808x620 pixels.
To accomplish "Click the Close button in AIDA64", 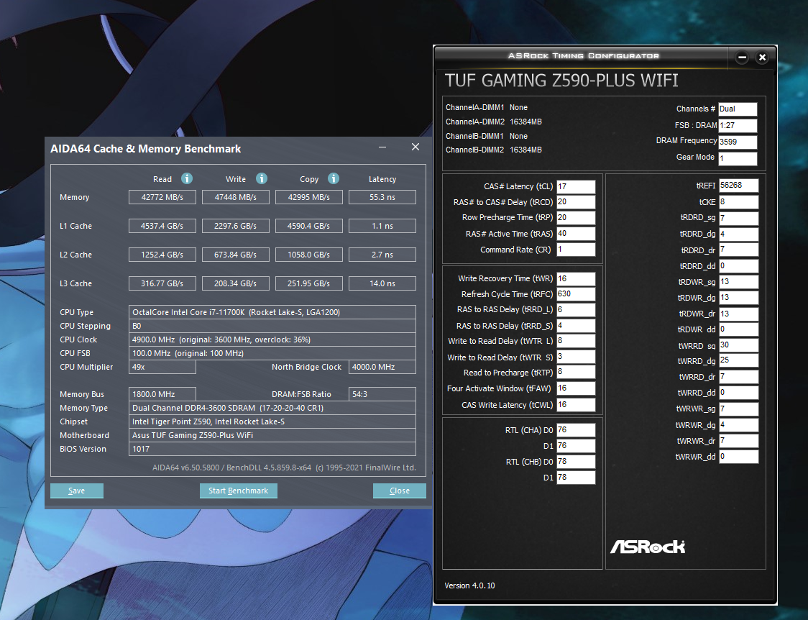I will (x=400, y=491).
